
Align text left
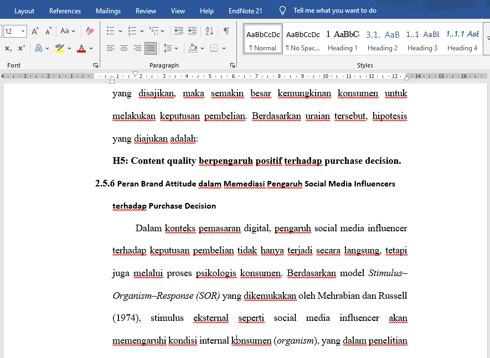111,48
